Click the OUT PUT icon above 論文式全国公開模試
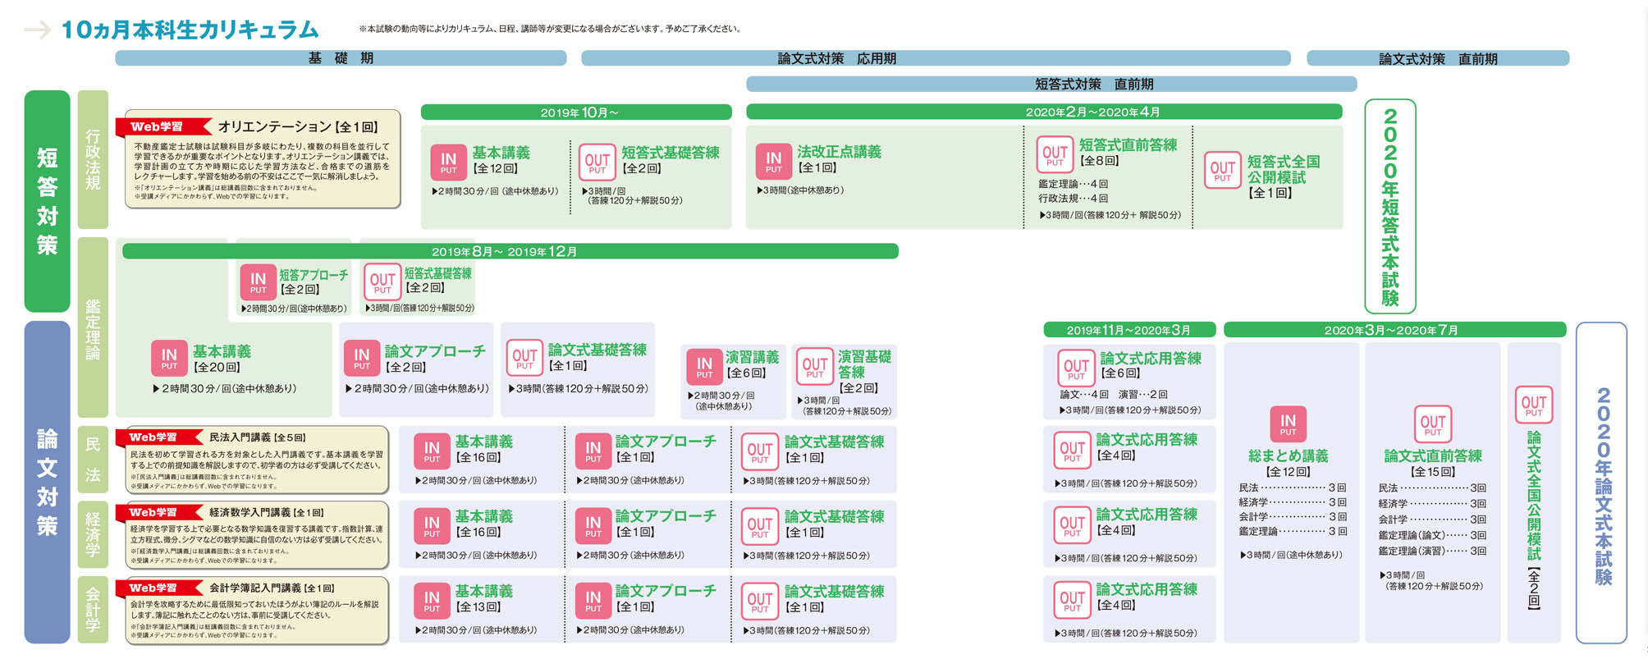The height and width of the screenshot is (659, 1648). (x=1533, y=405)
